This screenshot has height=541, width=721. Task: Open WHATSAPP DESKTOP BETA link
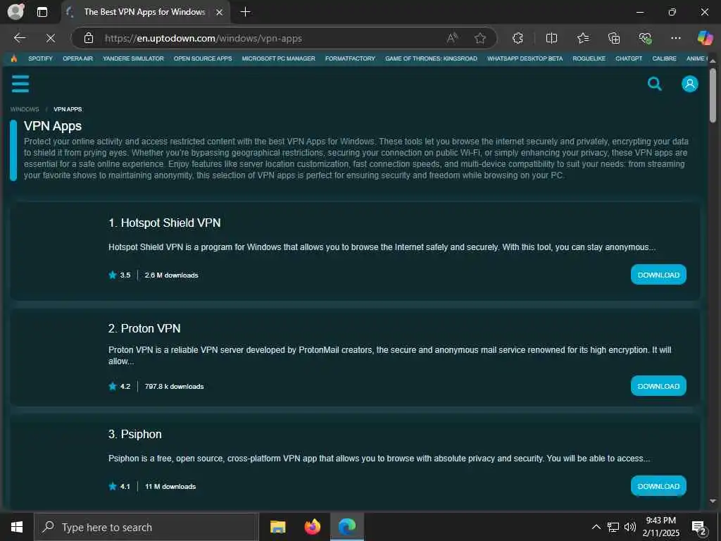click(x=525, y=58)
